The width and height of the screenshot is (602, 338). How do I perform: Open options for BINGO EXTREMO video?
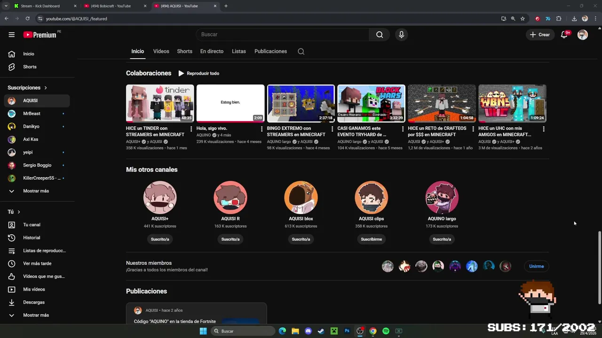pyautogui.click(x=332, y=129)
